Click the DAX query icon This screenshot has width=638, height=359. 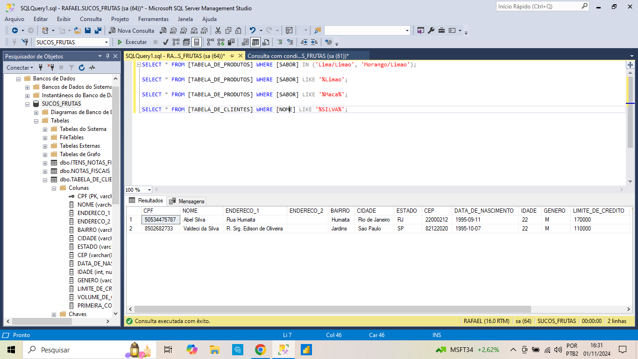tap(204, 30)
